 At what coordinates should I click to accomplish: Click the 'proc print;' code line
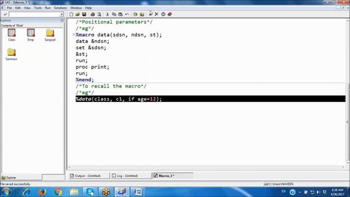pyautogui.click(x=92, y=67)
